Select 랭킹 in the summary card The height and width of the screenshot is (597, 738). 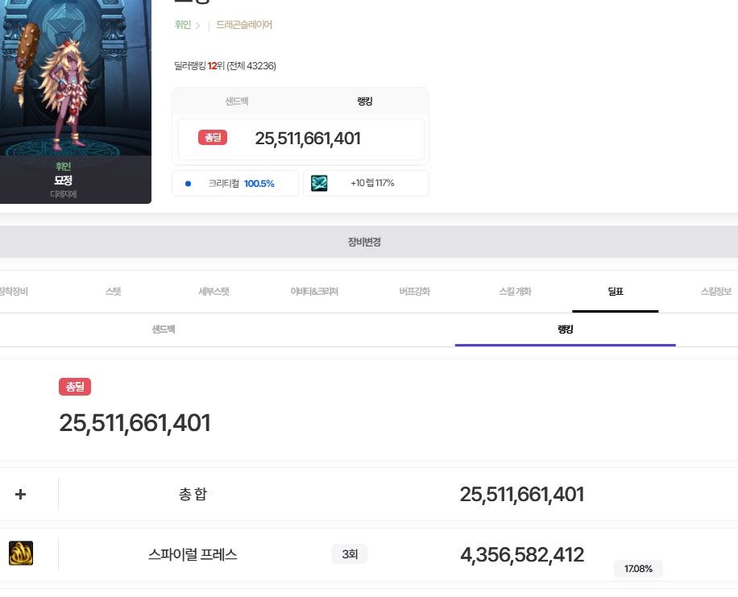pos(365,102)
